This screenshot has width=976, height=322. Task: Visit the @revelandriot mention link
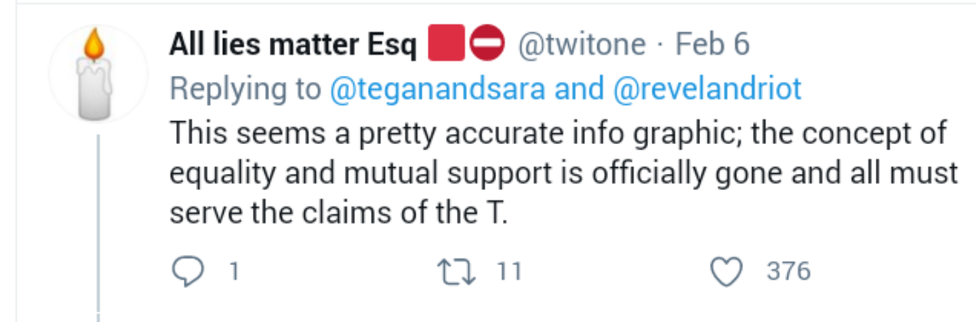(708, 89)
